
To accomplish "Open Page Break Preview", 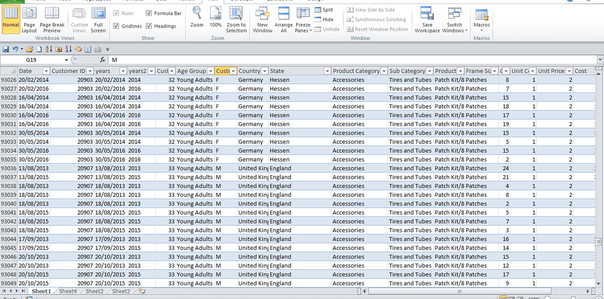I will [52, 20].
